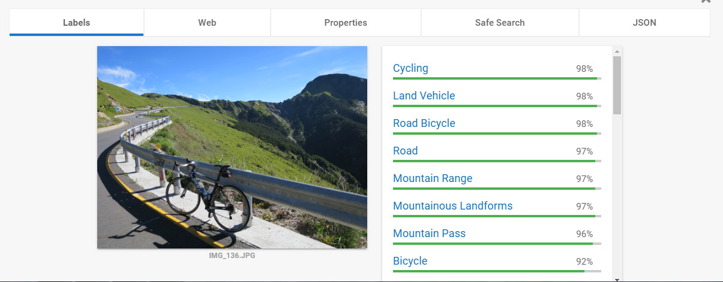Click the Road label
The height and width of the screenshot is (282, 723).
click(x=405, y=151)
